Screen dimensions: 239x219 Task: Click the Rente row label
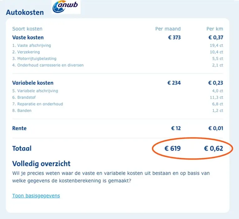point(19,128)
